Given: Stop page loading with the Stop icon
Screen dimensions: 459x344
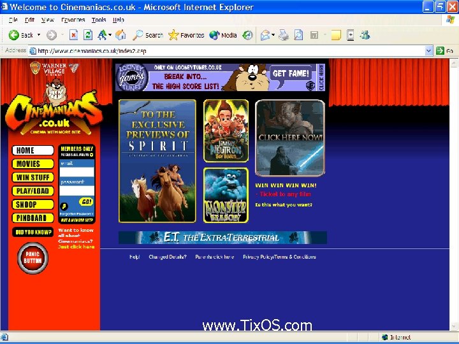Looking at the screenshot, I should coord(73,35).
